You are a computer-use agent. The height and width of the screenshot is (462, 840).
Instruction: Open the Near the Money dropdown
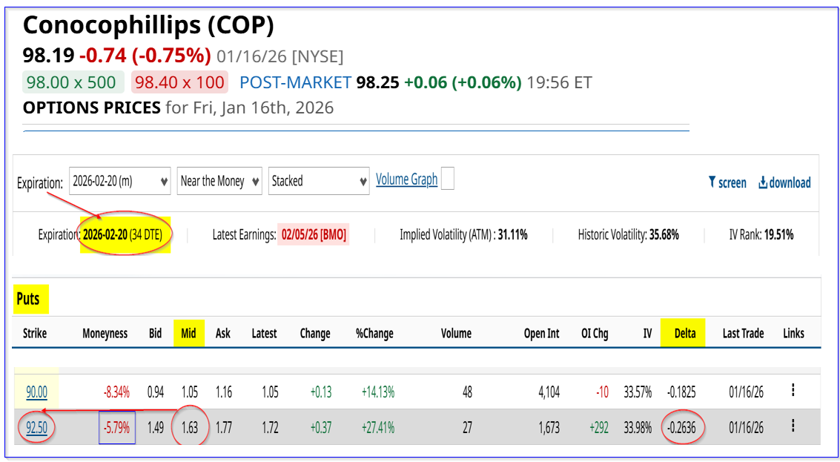coord(219,181)
